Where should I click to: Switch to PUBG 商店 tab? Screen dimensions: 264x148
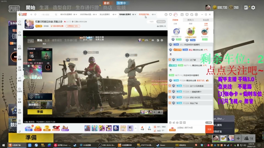[107, 8]
